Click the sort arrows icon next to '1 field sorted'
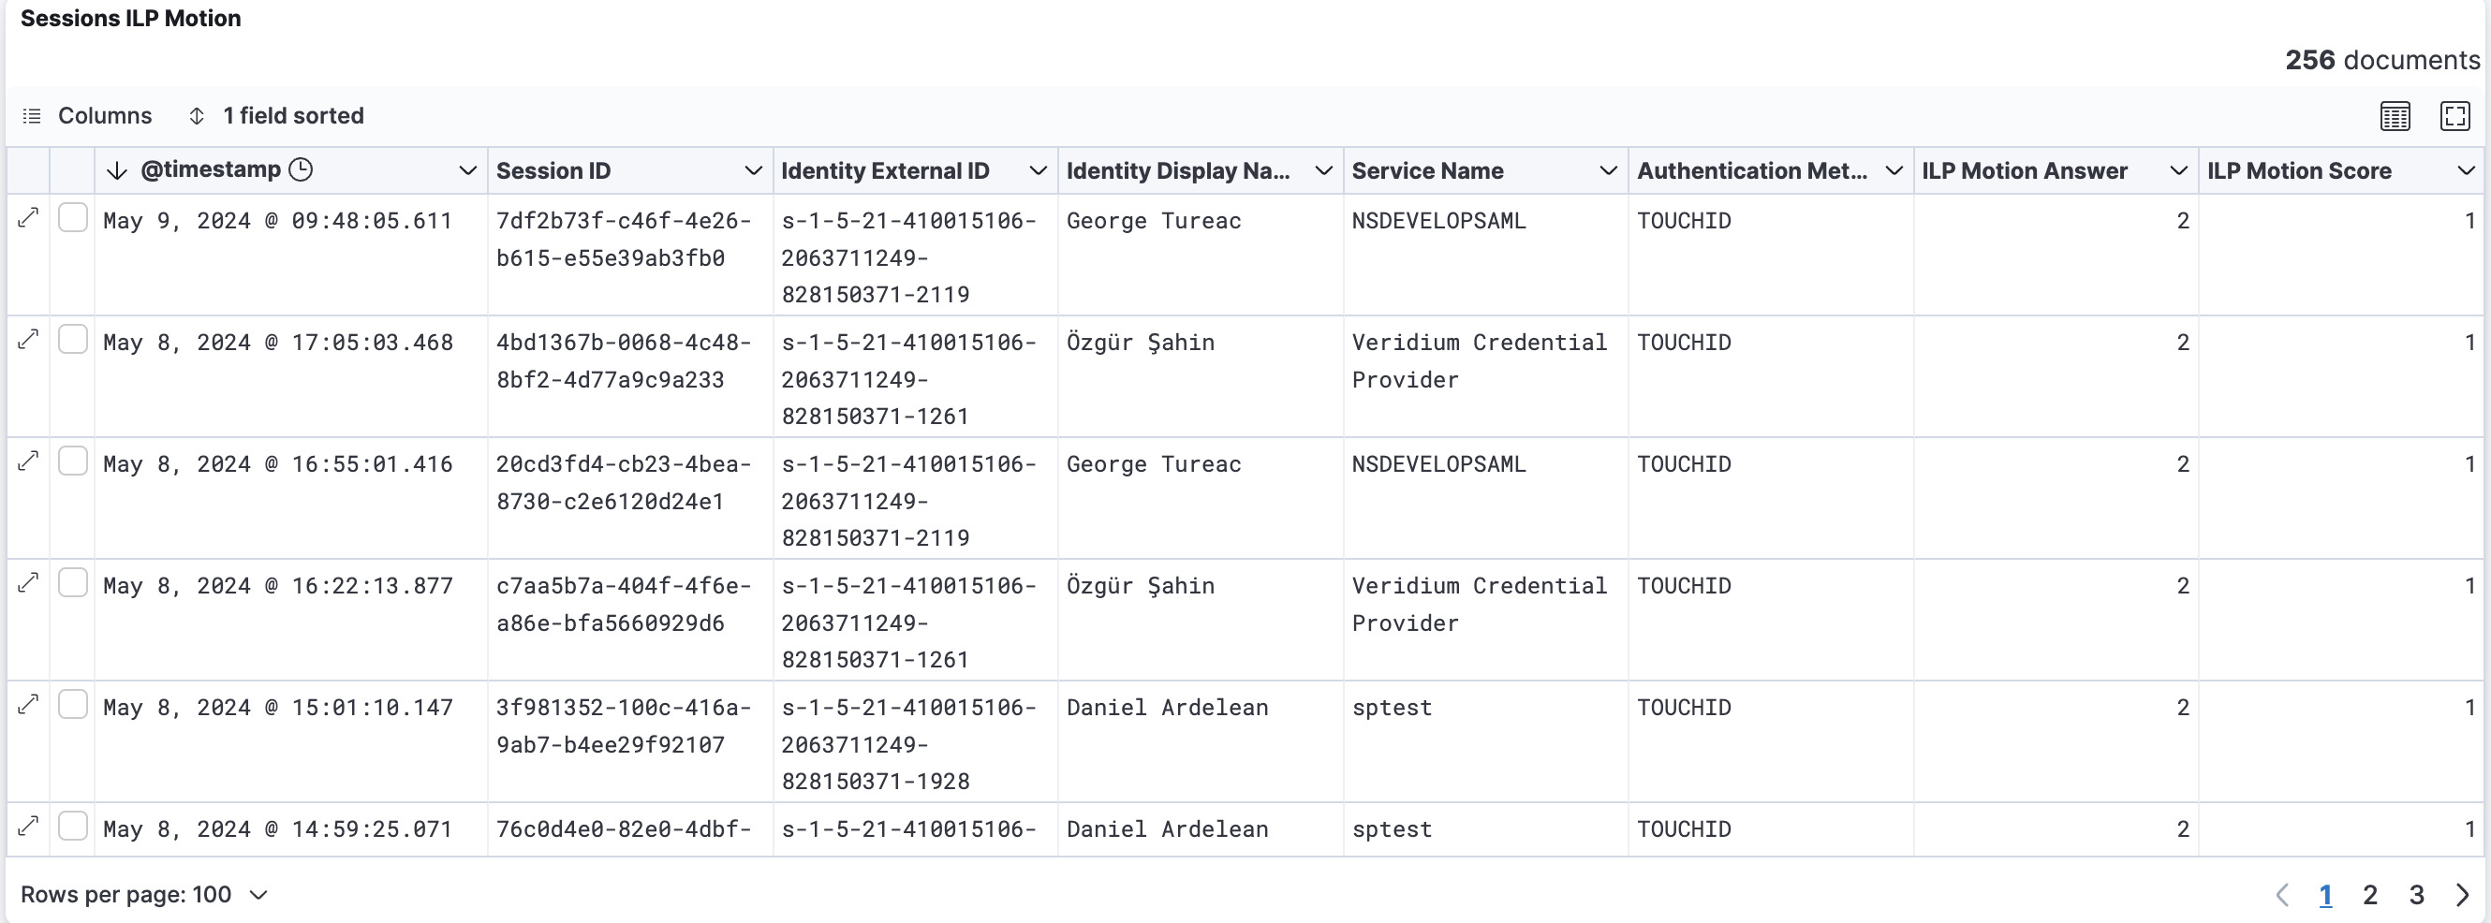Viewport: 2491px width, 923px height. click(x=197, y=115)
